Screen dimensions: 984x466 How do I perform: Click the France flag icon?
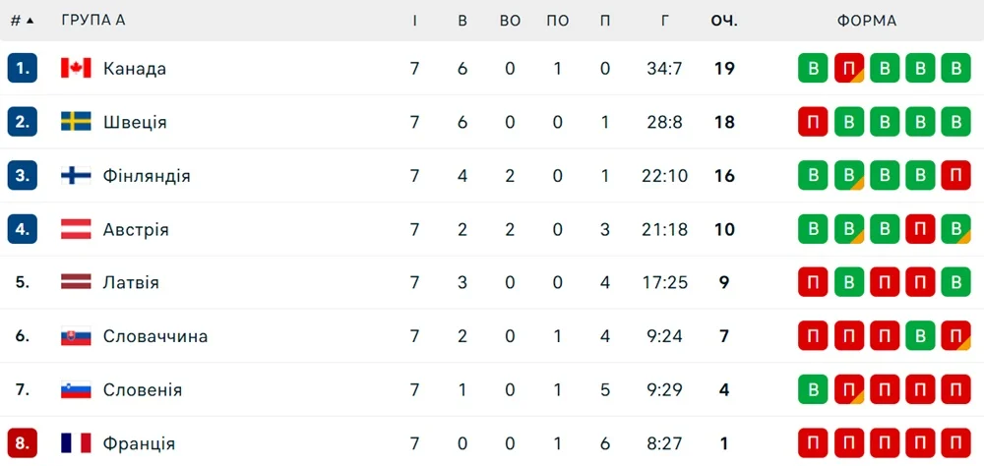pos(76,443)
